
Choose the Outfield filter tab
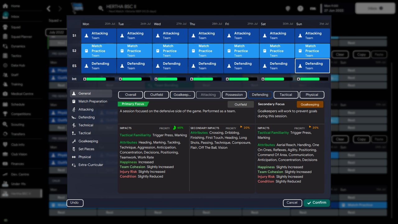pyautogui.click(x=156, y=95)
